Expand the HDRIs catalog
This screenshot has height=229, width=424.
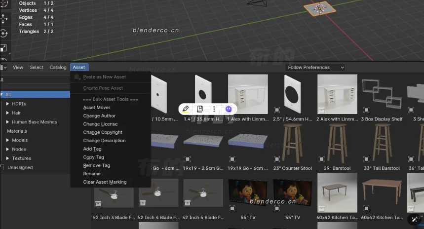pos(7,104)
